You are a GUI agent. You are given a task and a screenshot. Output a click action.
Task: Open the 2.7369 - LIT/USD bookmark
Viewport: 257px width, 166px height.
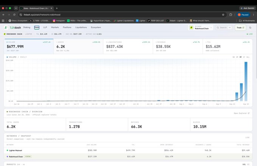(40, 21)
